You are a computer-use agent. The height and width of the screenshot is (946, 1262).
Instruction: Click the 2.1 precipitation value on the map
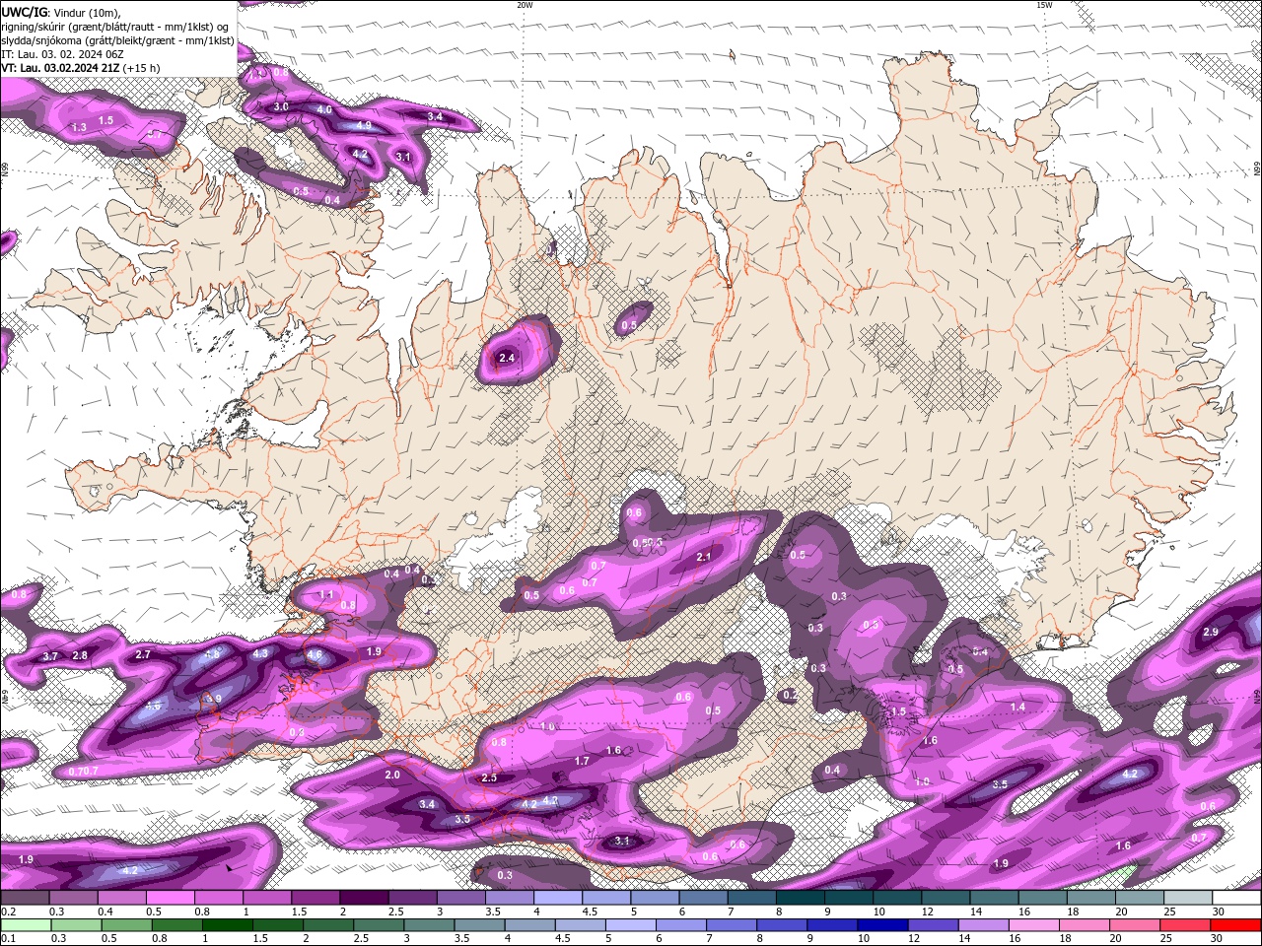tap(704, 557)
